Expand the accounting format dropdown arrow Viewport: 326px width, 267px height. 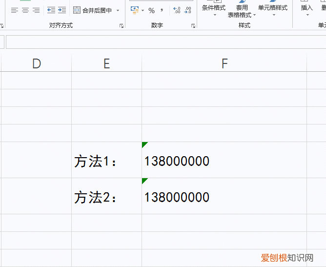[143, 10]
